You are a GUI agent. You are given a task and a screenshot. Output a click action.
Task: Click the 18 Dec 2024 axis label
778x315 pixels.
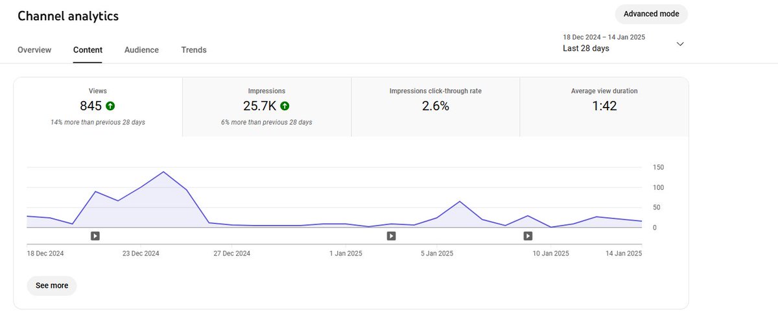point(45,253)
